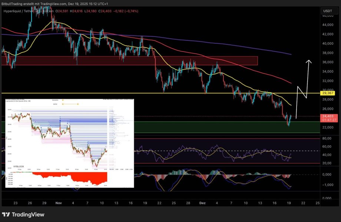Click the HYBLOCK watermark in the inset
Screen dimensions: 341x222
click(19, 167)
